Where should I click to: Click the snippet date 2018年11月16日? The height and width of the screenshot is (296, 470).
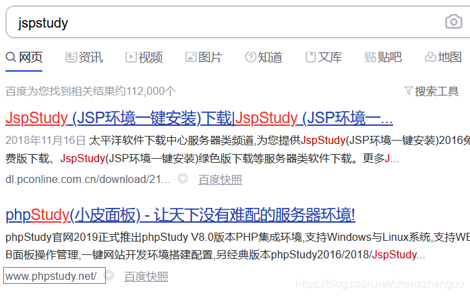point(46,140)
